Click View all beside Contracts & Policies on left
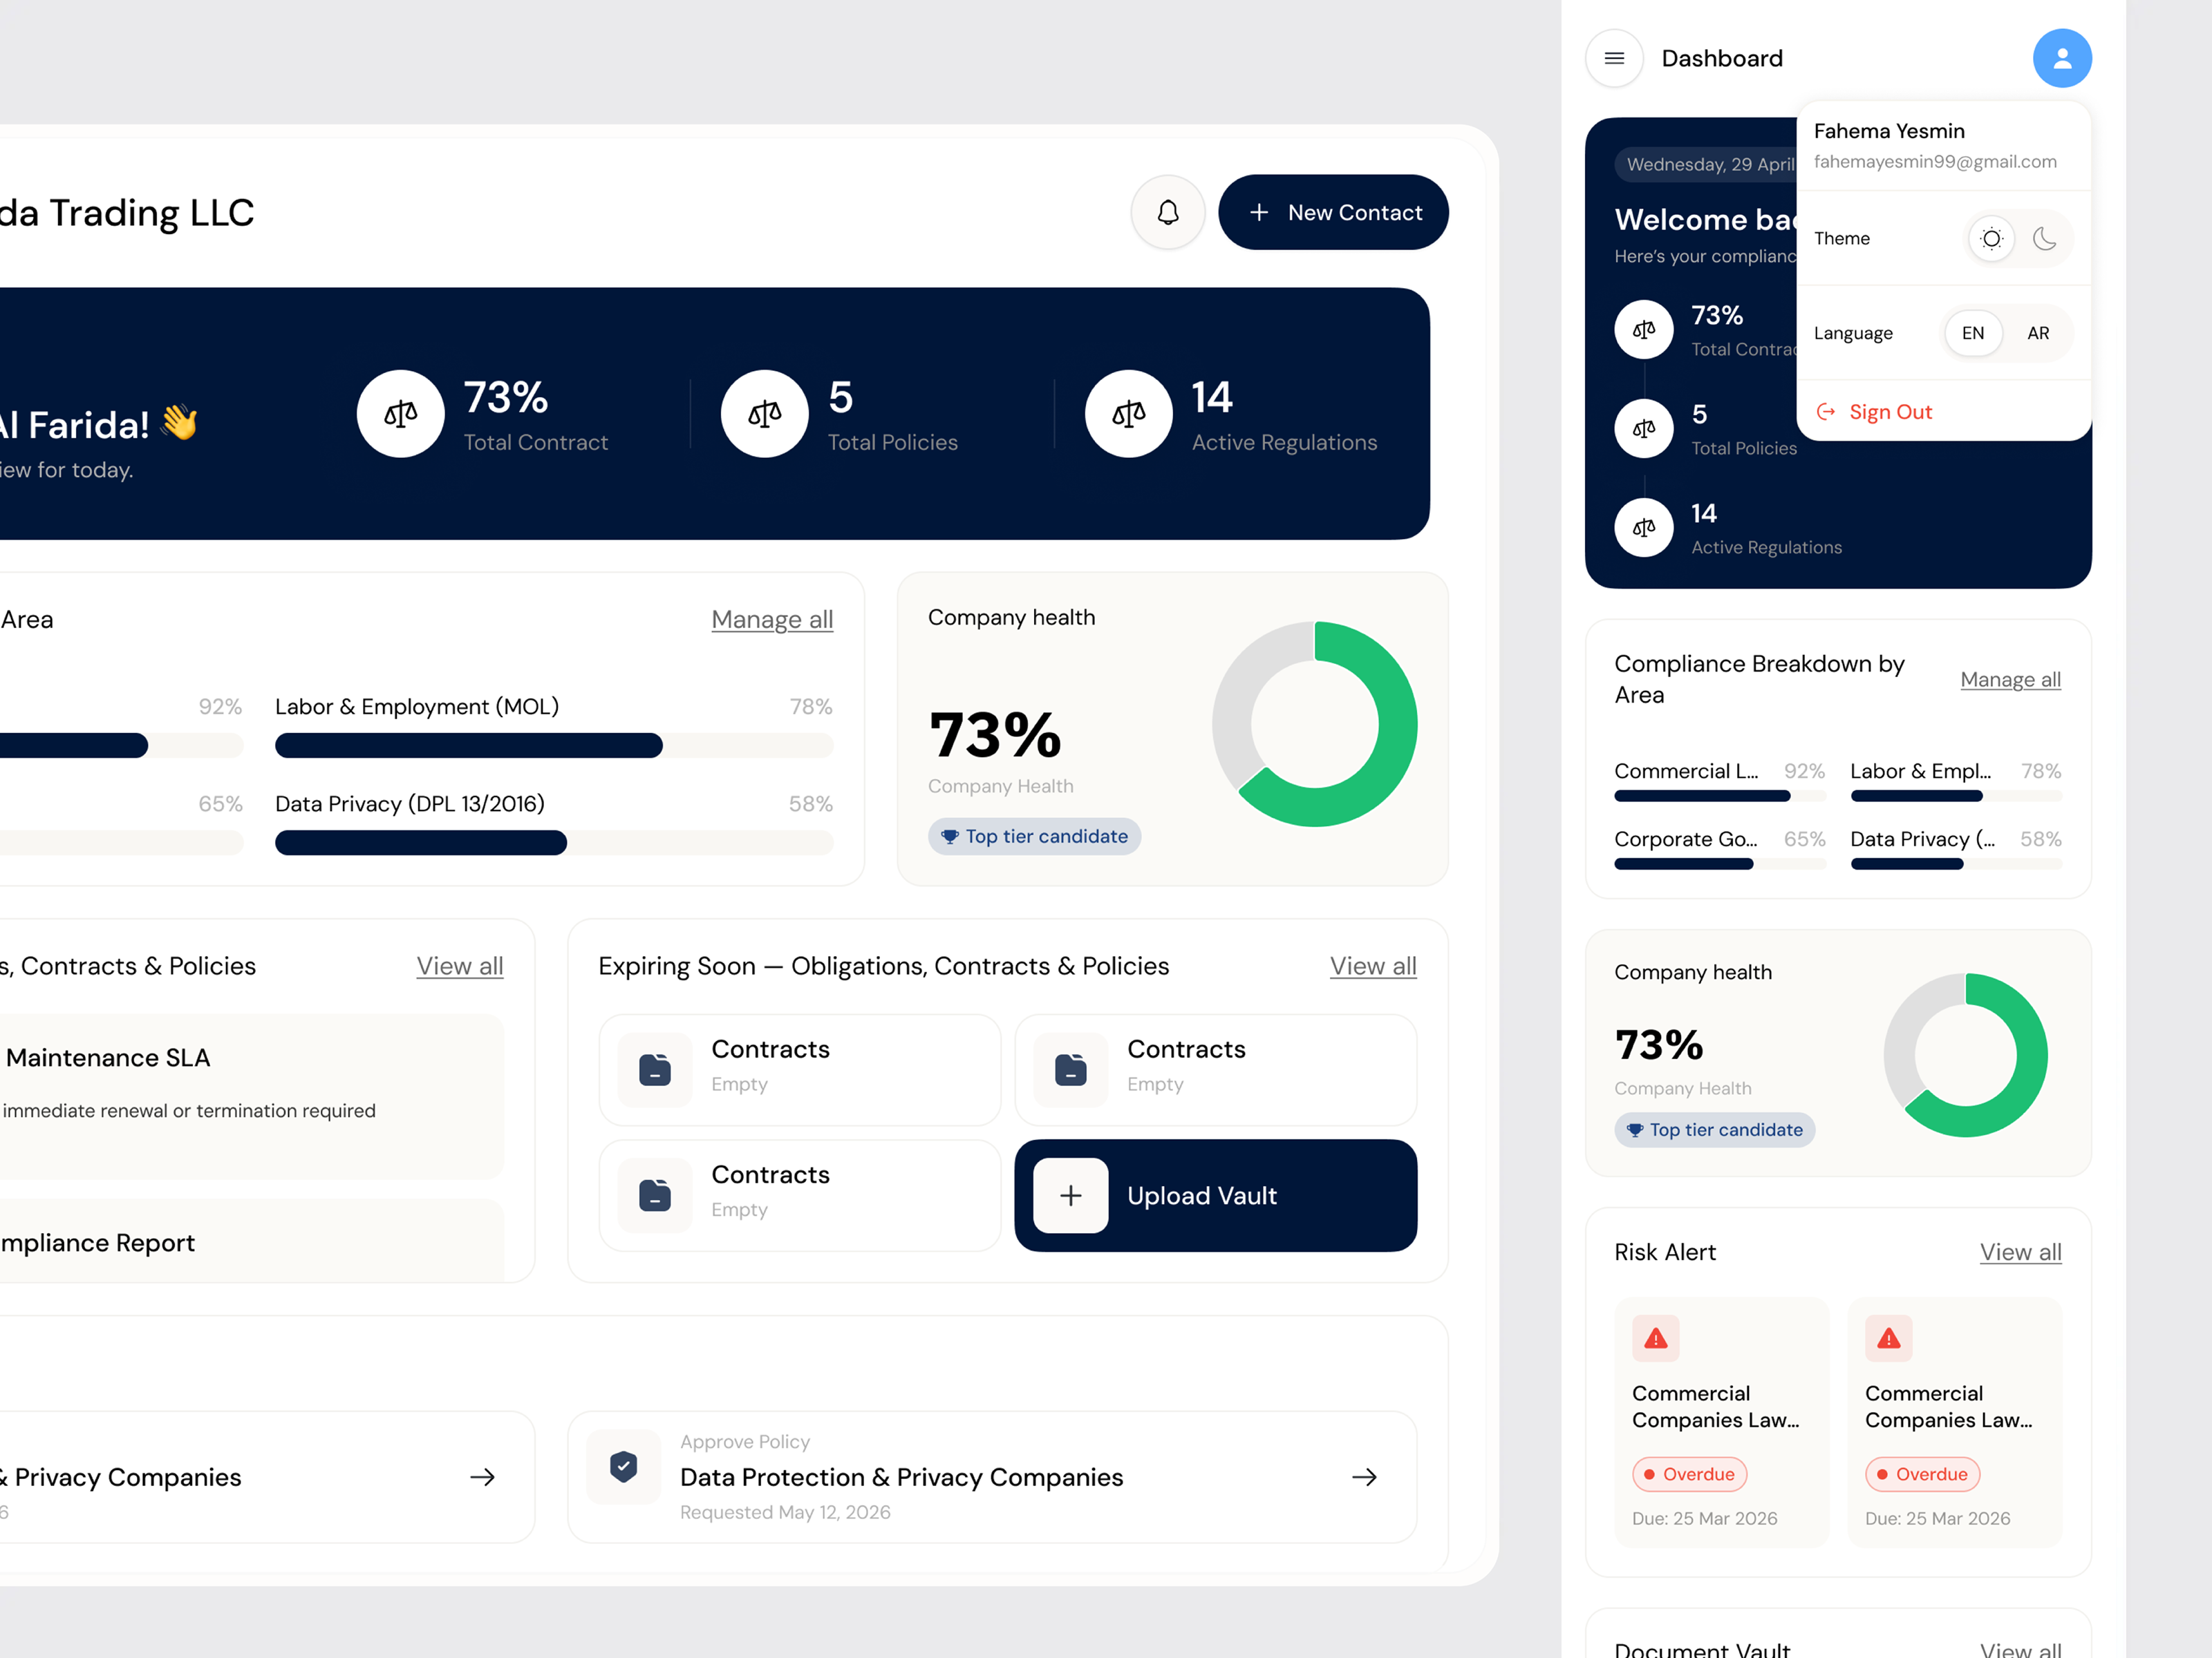The height and width of the screenshot is (1658, 2212). (460, 966)
